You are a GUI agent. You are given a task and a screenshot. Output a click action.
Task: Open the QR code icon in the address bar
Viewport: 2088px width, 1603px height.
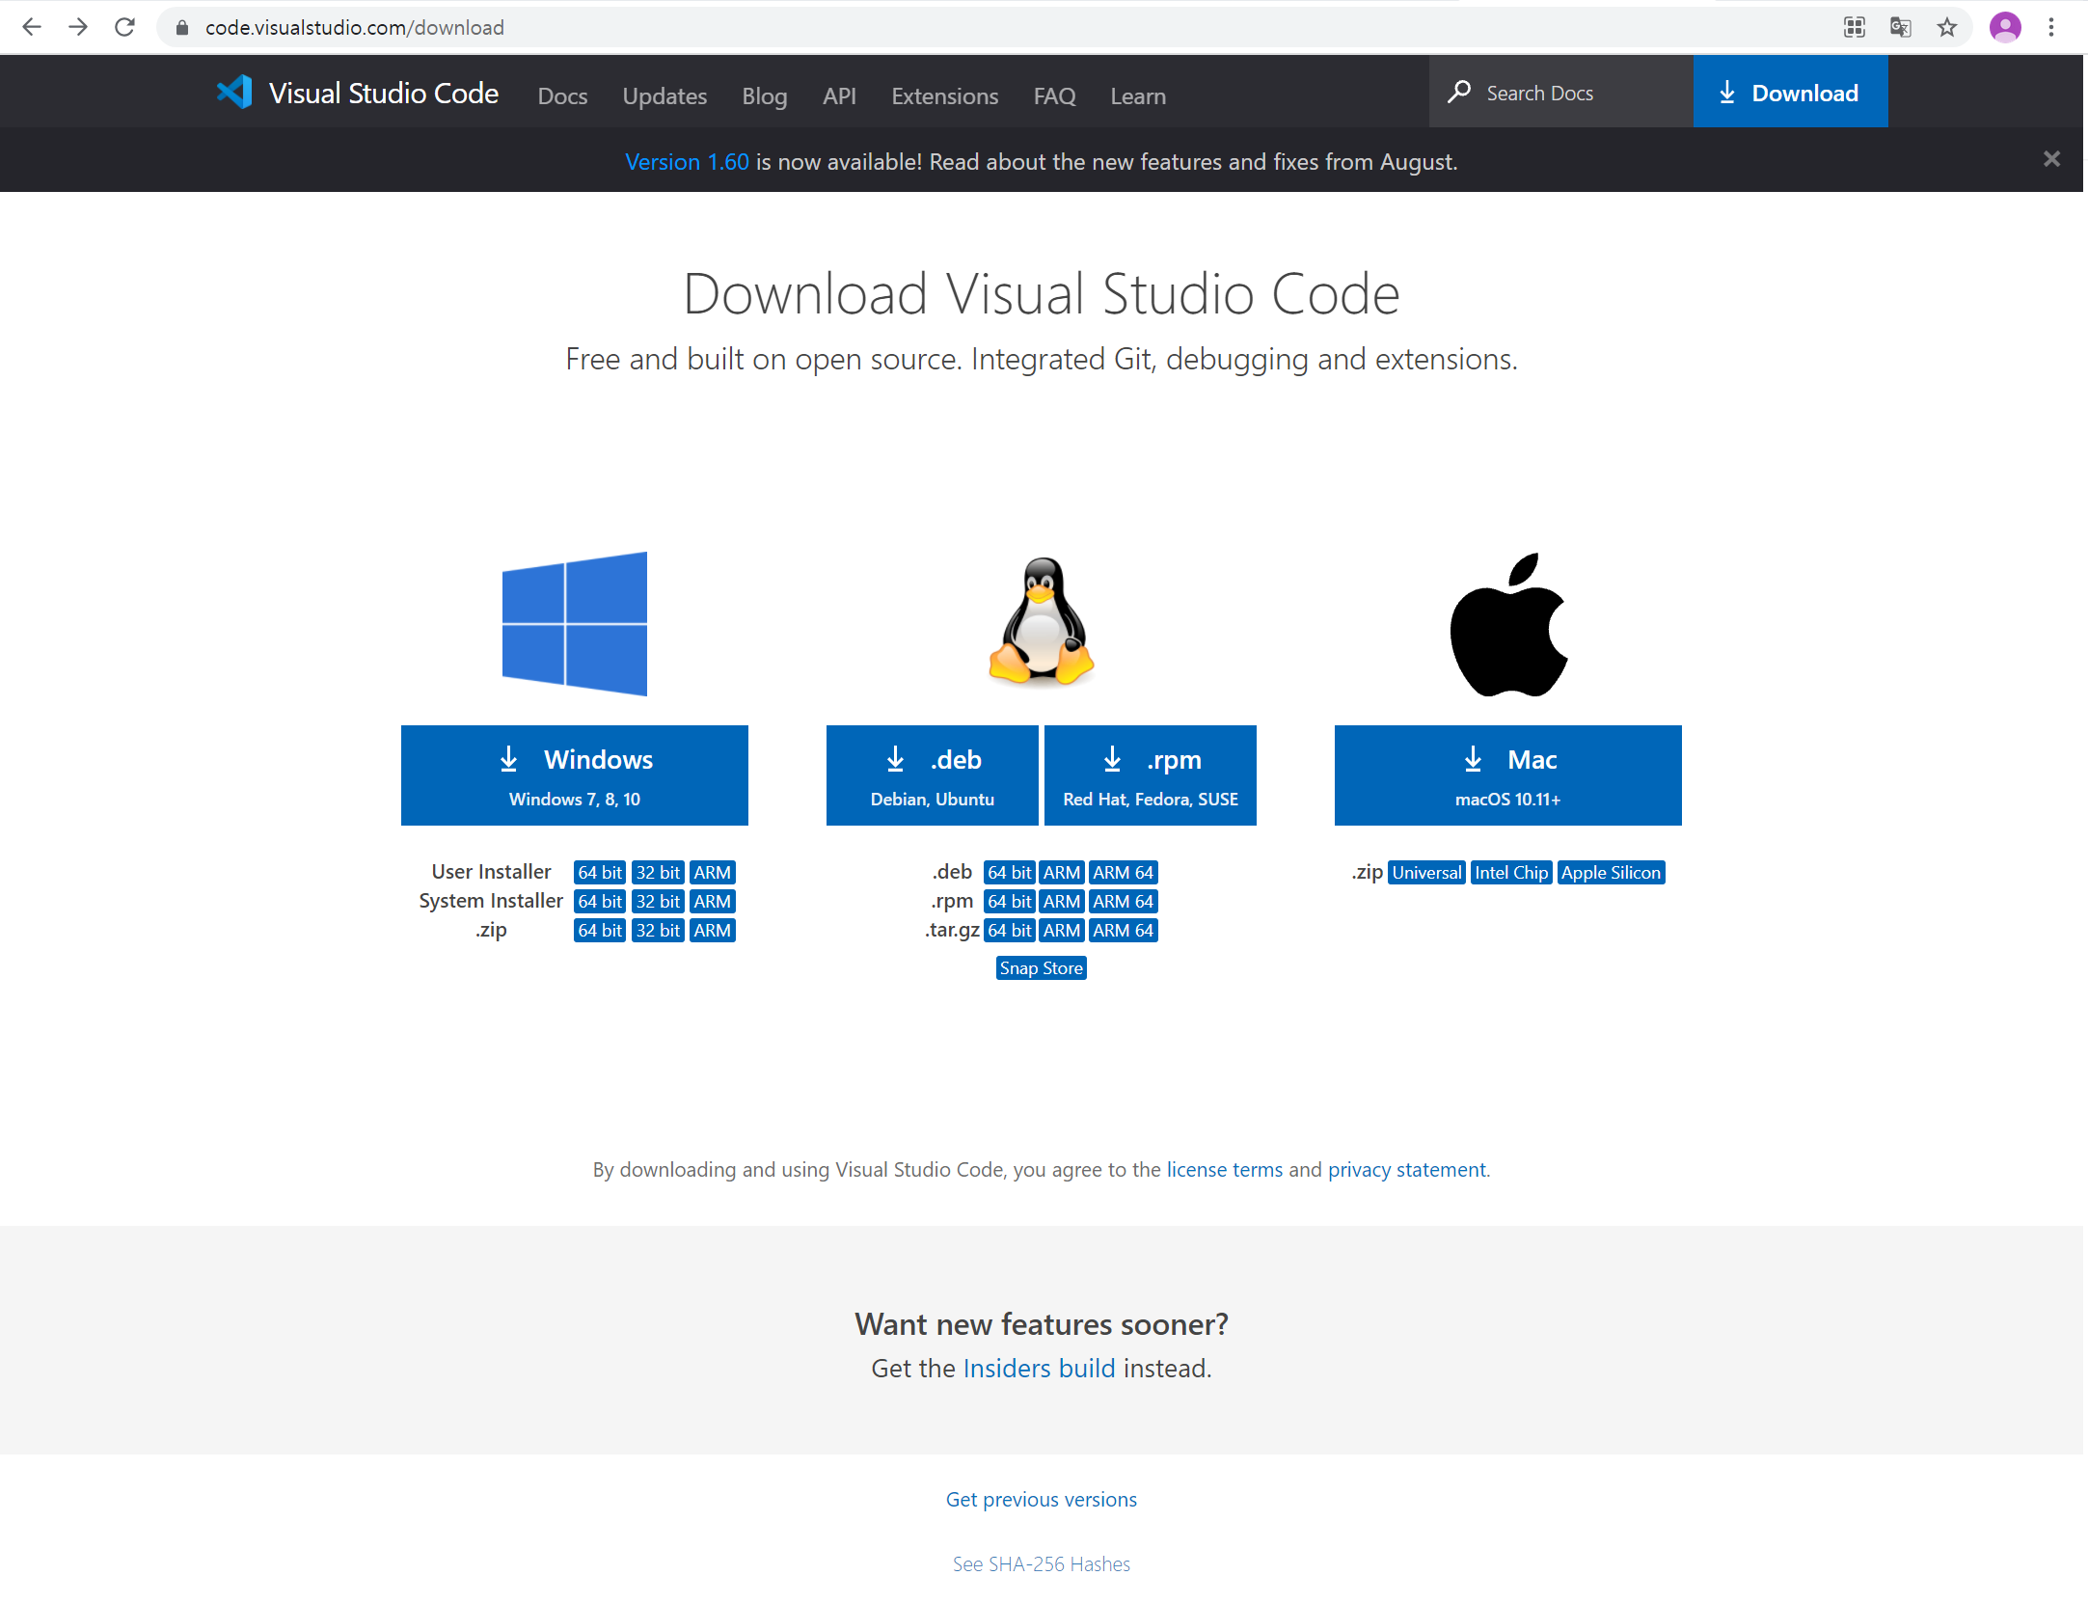click(x=1855, y=27)
